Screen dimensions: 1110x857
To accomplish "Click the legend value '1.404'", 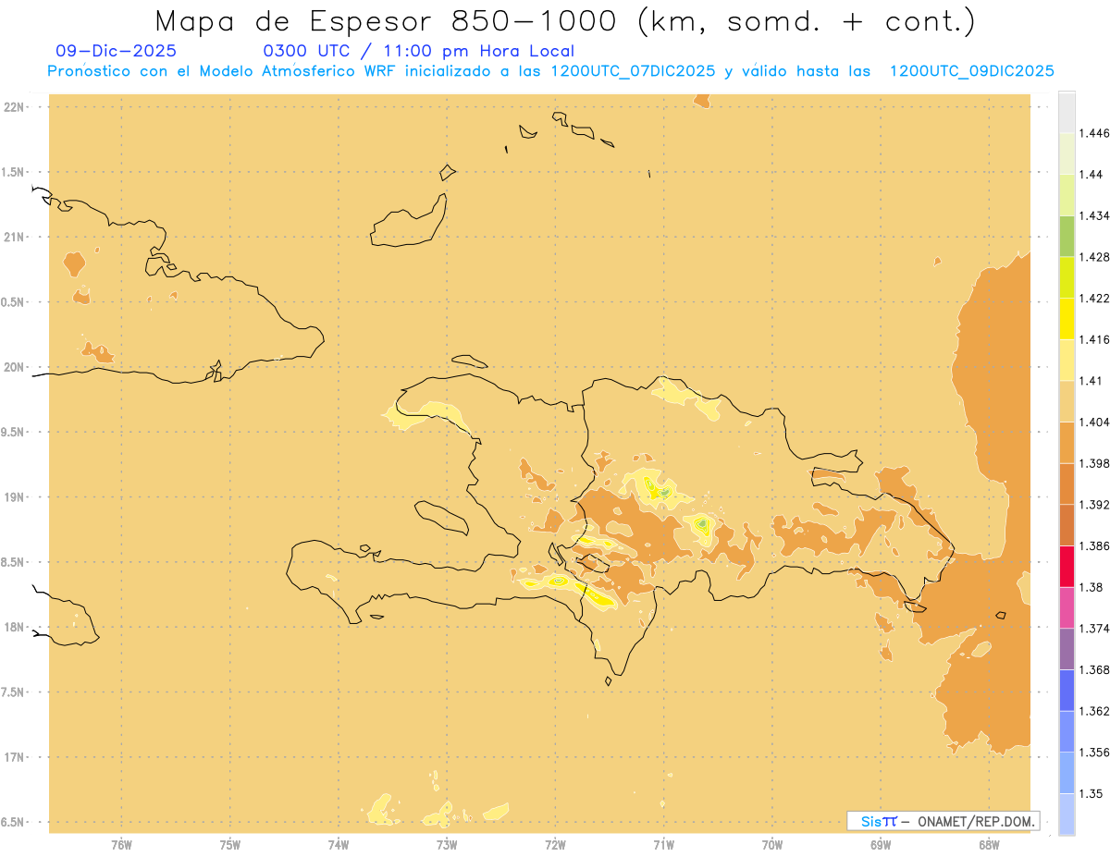I will [x=1093, y=422].
